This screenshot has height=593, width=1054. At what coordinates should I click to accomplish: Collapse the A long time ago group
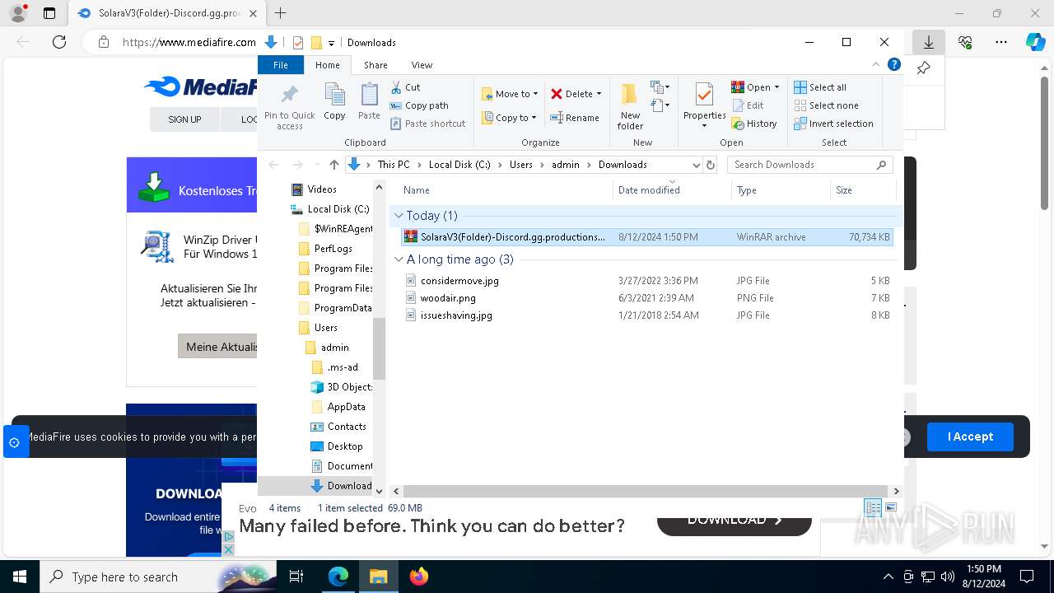point(399,259)
